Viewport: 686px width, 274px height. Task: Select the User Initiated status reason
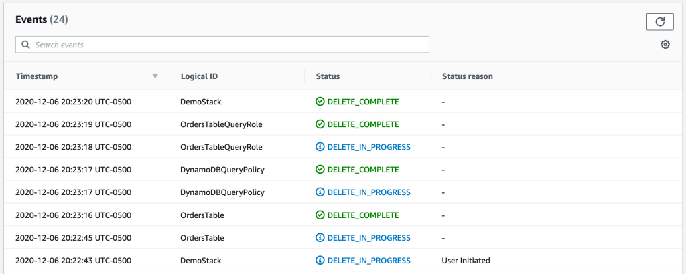[466, 261]
